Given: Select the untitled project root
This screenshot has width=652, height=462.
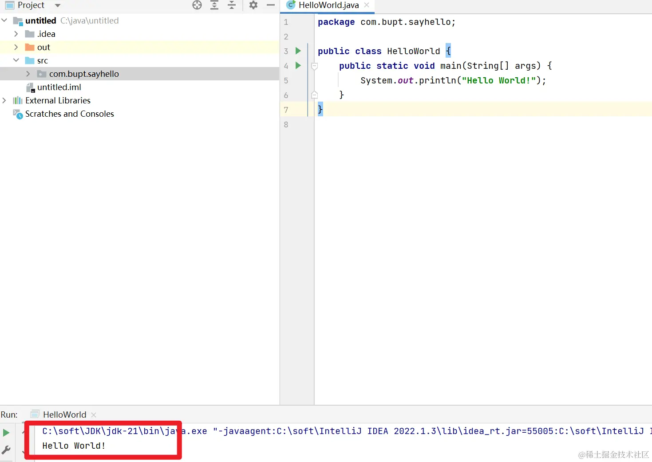Looking at the screenshot, I should pyautogui.click(x=139, y=20).
